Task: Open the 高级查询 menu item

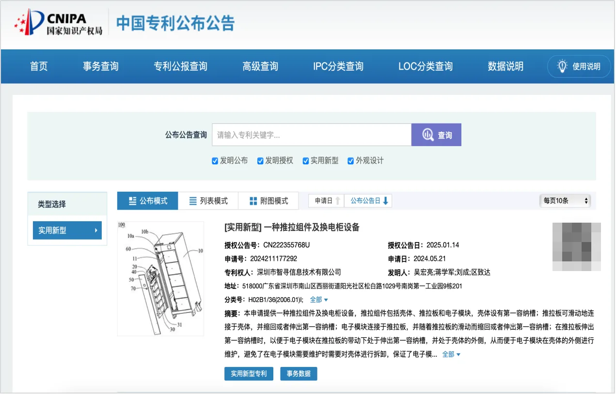Action: coord(260,66)
